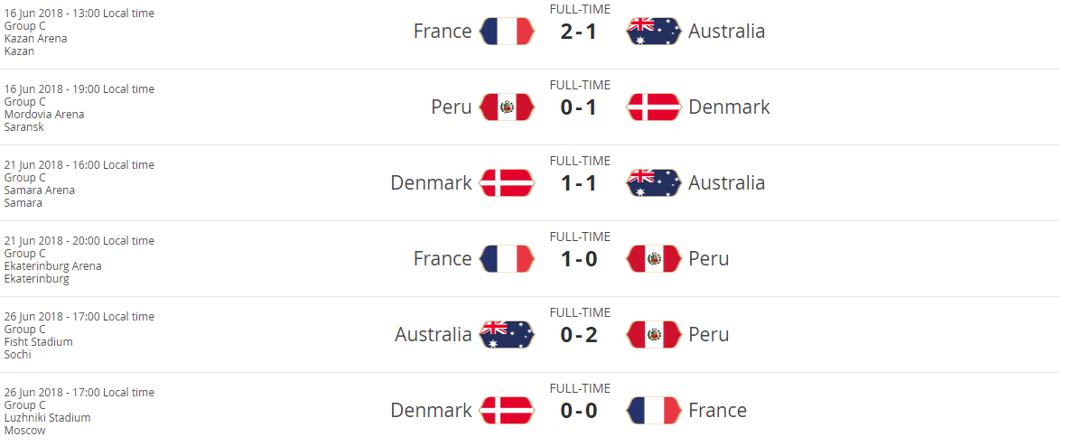
Task: Open the 1-1 Denmark vs Australia score
Action: 579,183
